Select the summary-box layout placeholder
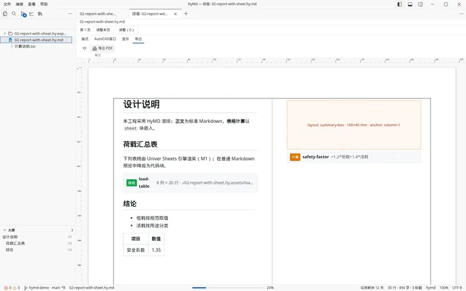 354,125
